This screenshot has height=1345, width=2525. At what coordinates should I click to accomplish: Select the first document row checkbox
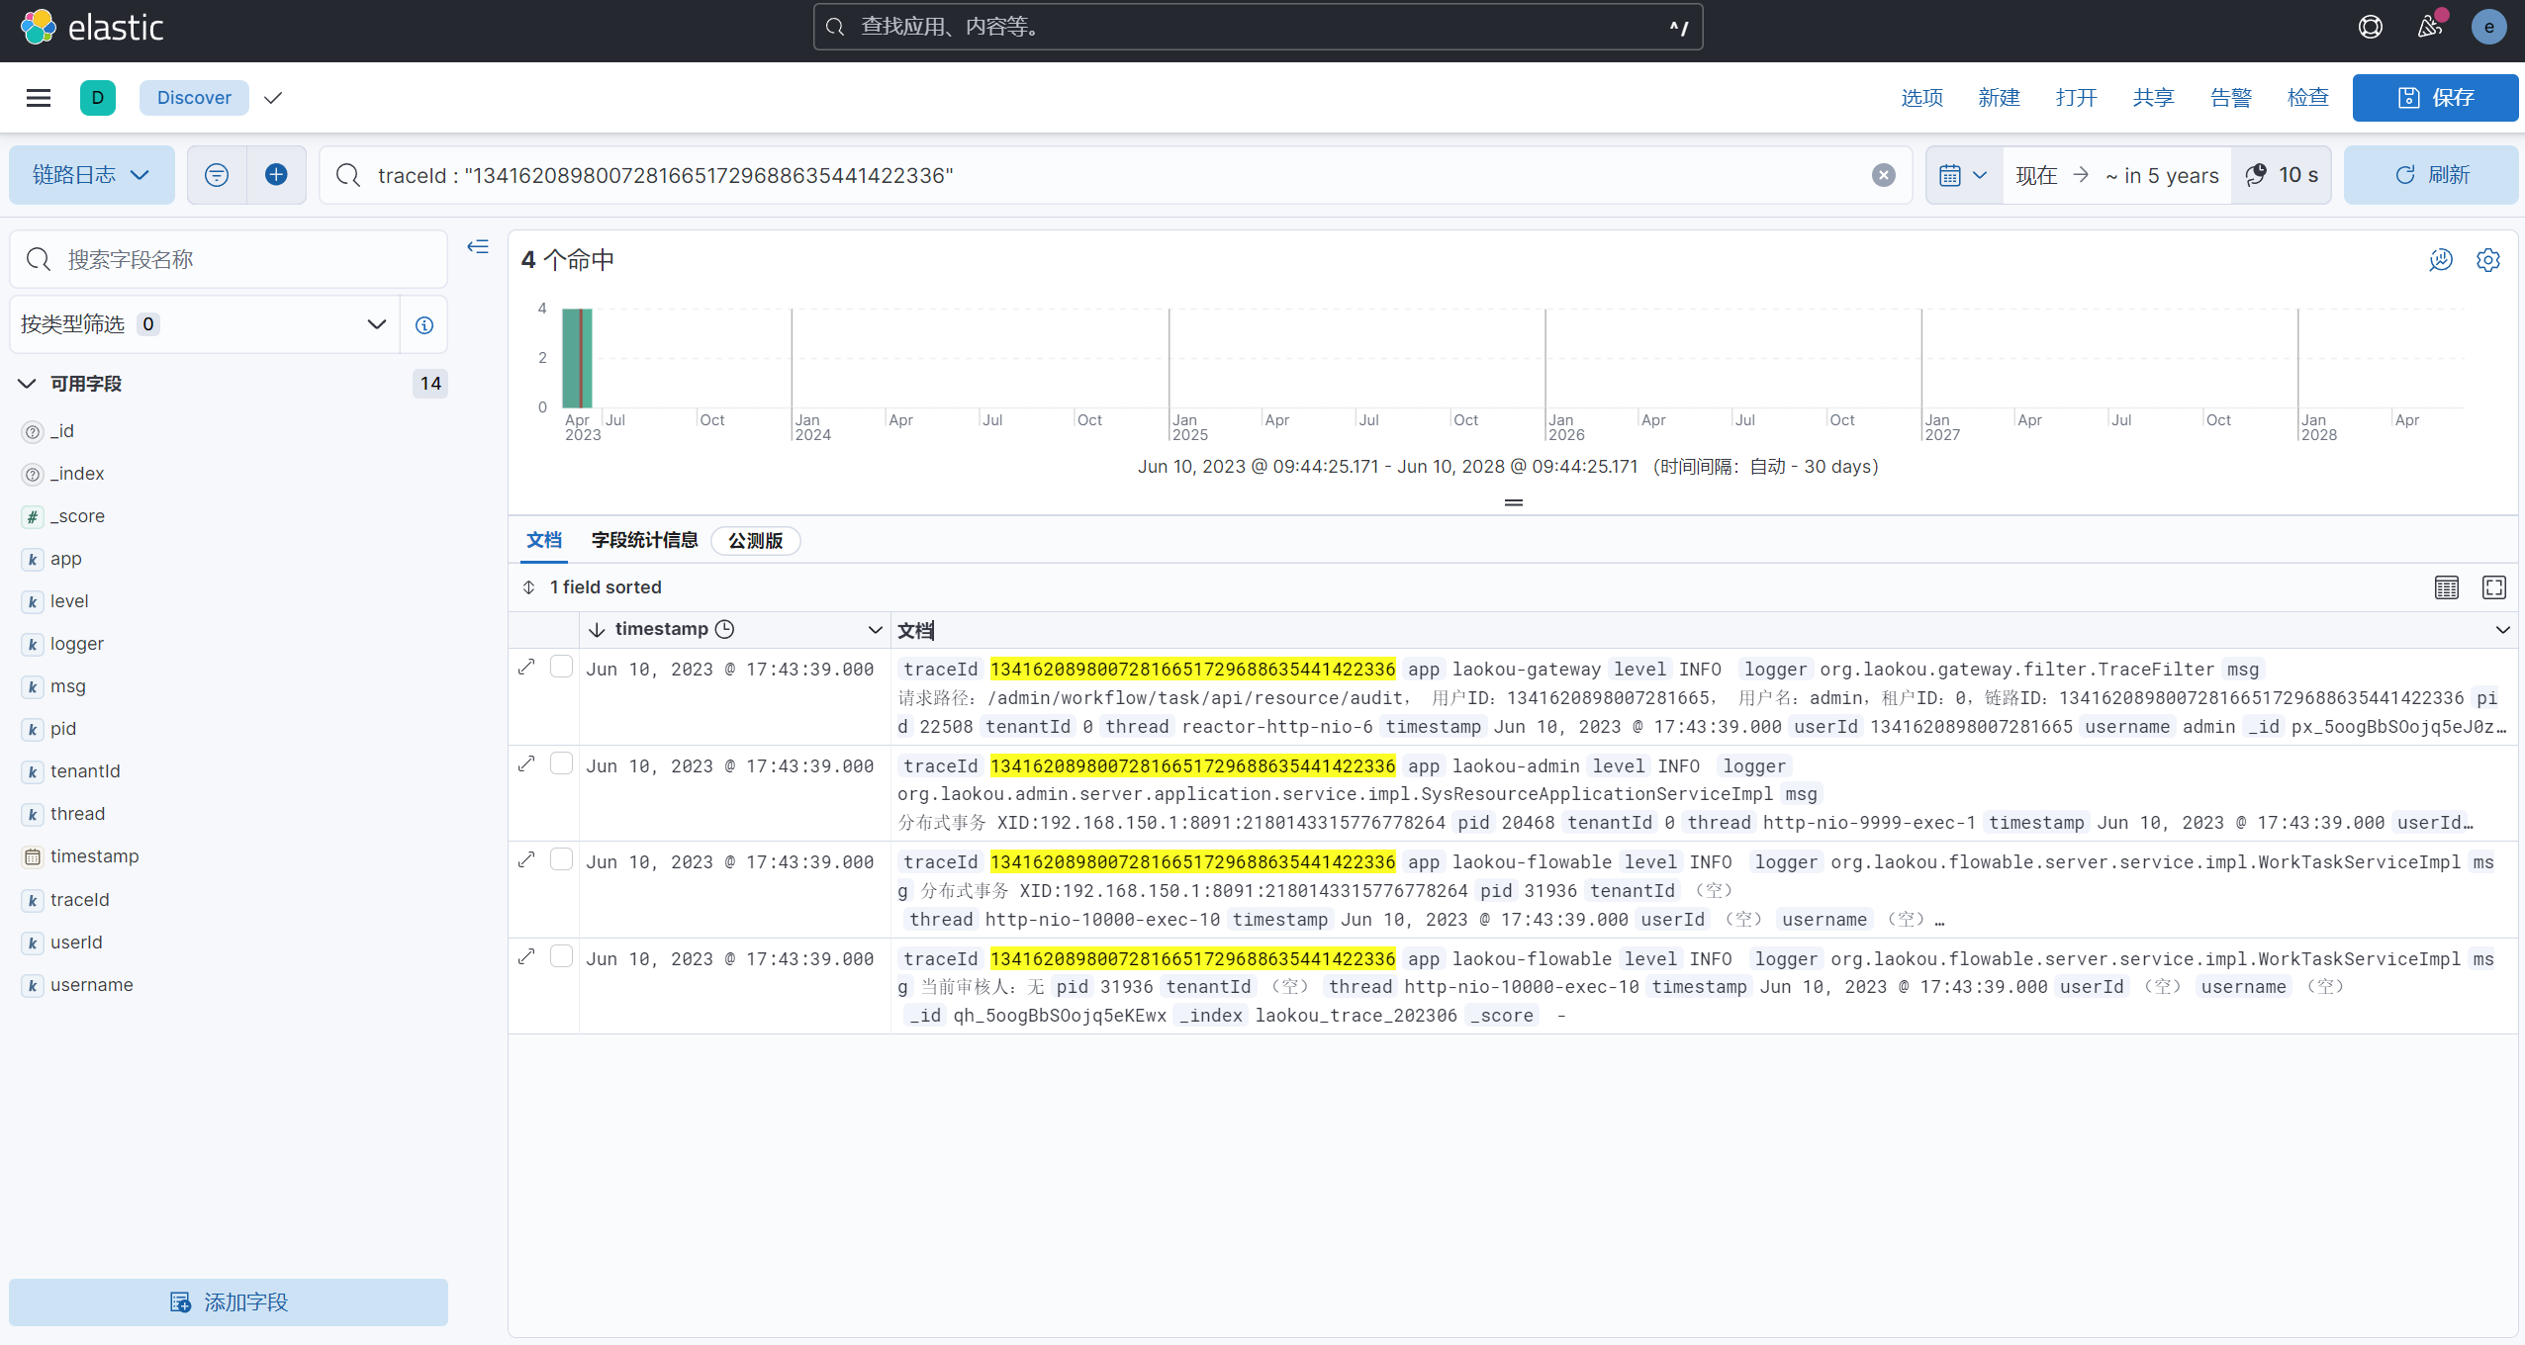tap(561, 667)
